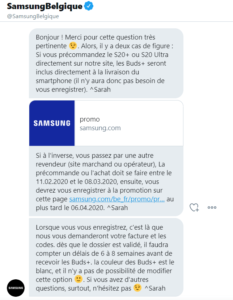
Task: Click the @SamsungBelgique handle
Action: [33, 16]
